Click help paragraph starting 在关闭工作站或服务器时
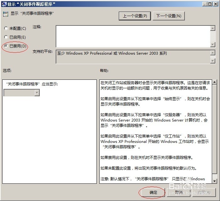220x201 pixels. [155, 85]
